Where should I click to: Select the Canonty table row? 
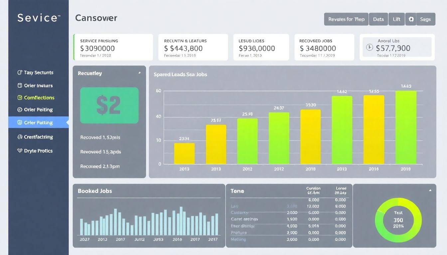(x=288, y=212)
